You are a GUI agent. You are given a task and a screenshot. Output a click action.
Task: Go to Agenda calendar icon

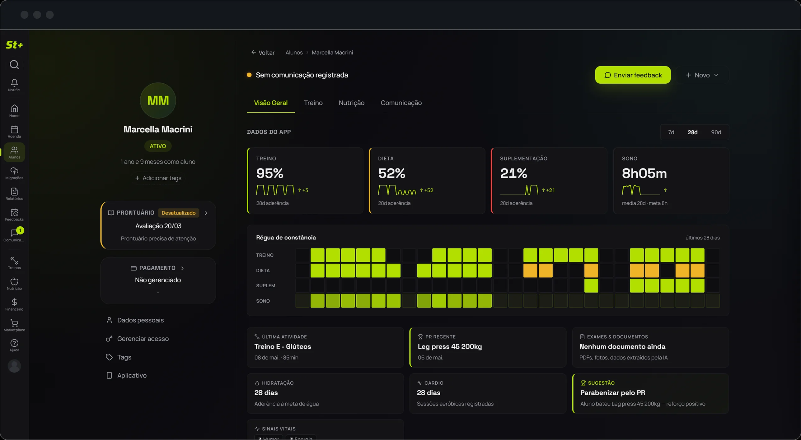tap(14, 132)
